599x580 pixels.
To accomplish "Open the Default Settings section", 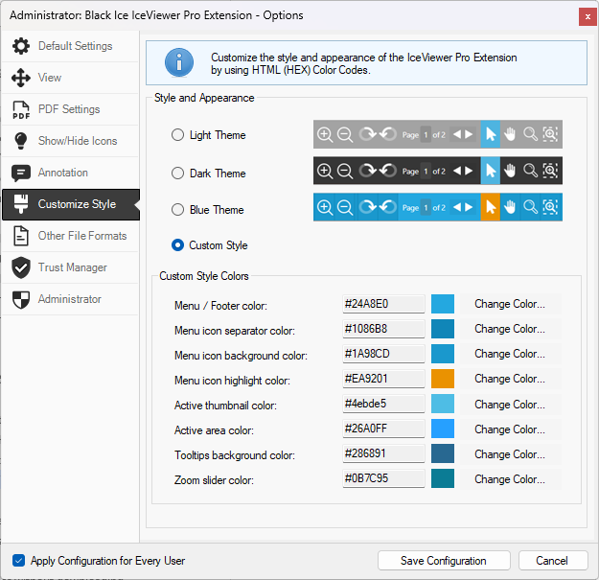I will coord(70,46).
